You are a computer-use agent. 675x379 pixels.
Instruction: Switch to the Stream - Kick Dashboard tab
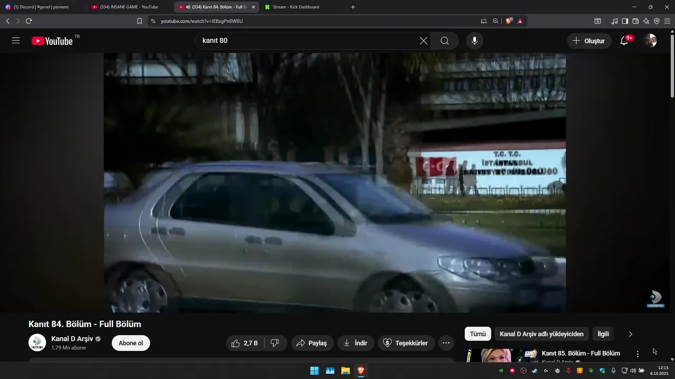pos(301,7)
